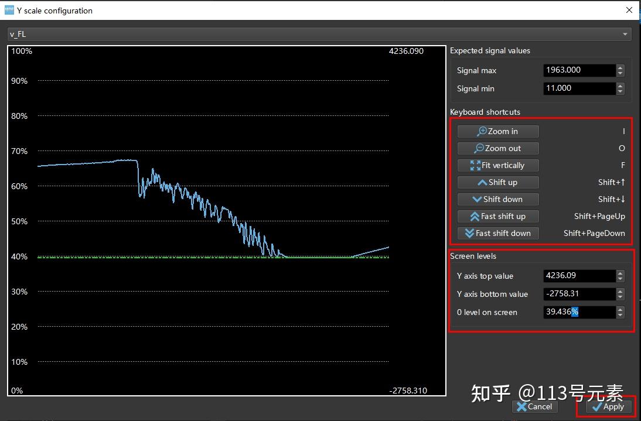Activate Fast shift down
Screen dimensions: 641x421
tap(497, 233)
